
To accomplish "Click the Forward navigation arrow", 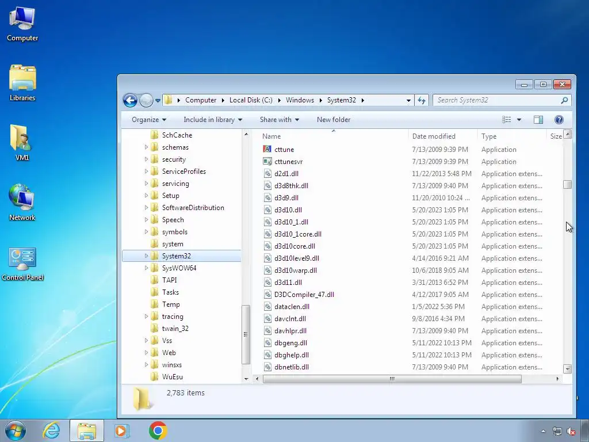I will coord(146,100).
